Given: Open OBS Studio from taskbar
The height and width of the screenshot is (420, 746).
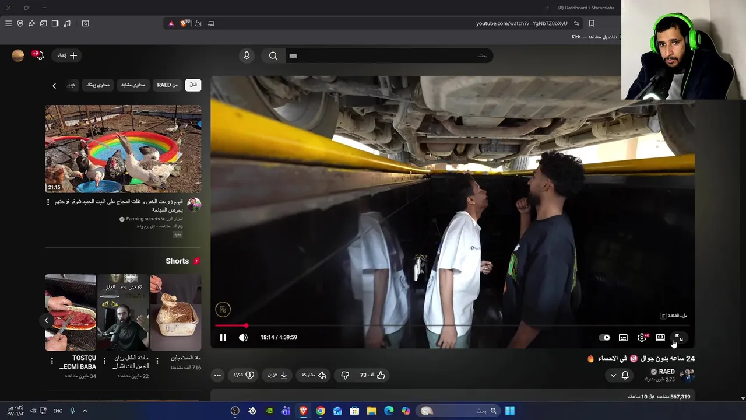Looking at the screenshot, I should pos(235,411).
